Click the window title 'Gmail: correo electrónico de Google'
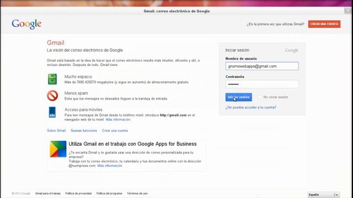The image size is (353, 198). click(x=176, y=11)
